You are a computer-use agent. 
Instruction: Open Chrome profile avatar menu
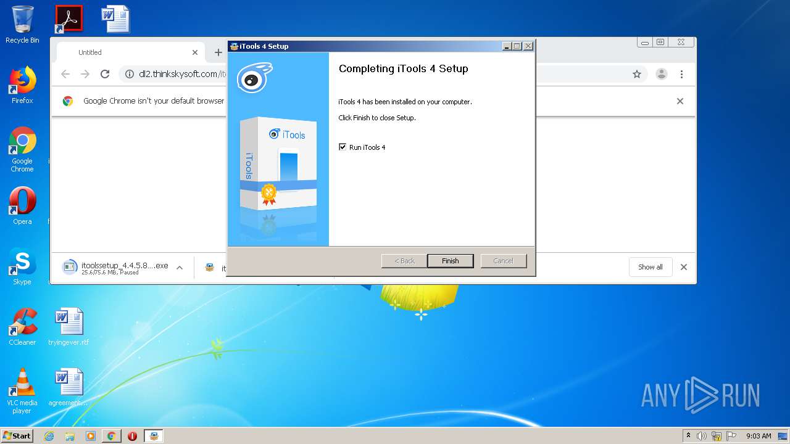click(662, 74)
